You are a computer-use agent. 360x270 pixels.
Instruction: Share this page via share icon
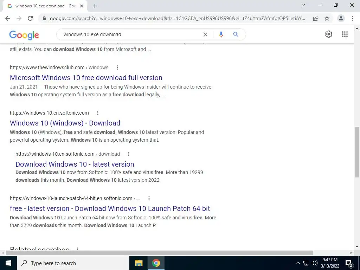click(x=316, y=18)
